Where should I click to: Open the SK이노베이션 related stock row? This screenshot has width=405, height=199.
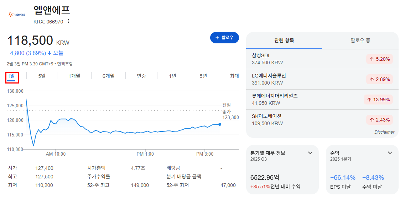tap(322, 120)
